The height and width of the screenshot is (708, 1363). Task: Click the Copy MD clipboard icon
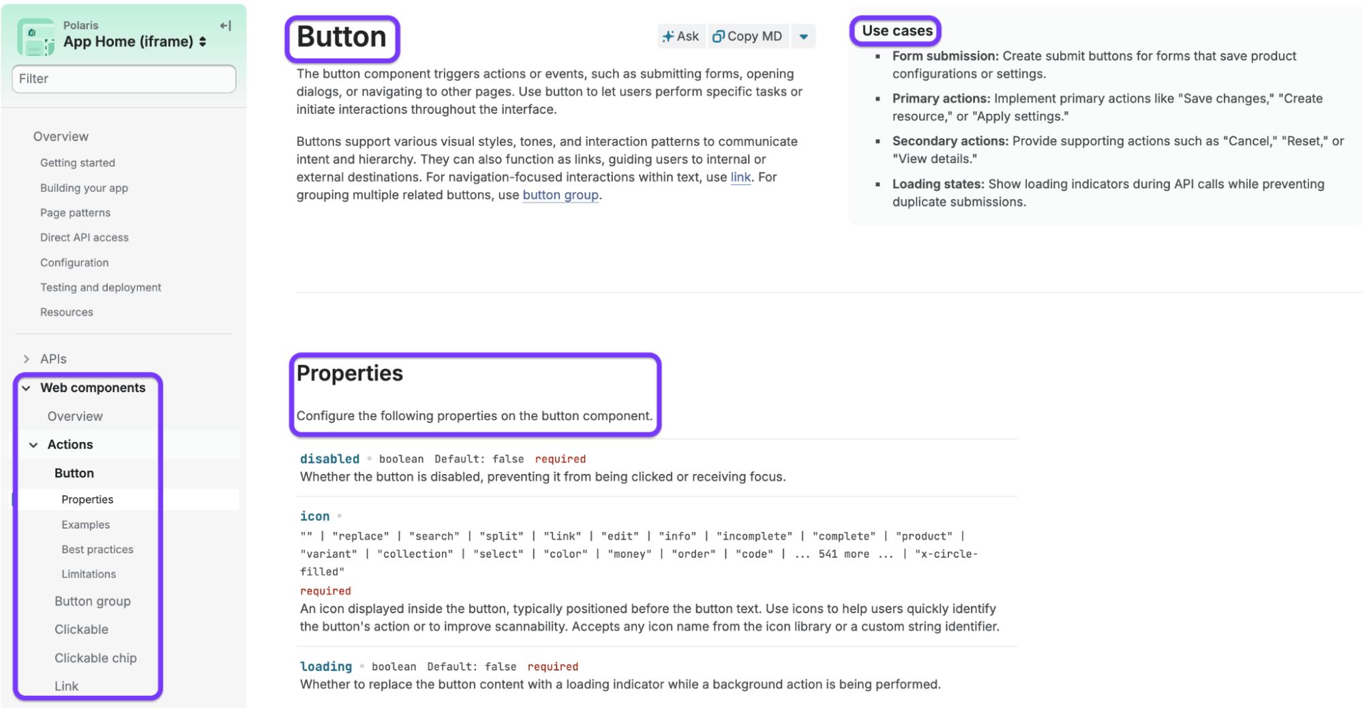[x=718, y=37]
